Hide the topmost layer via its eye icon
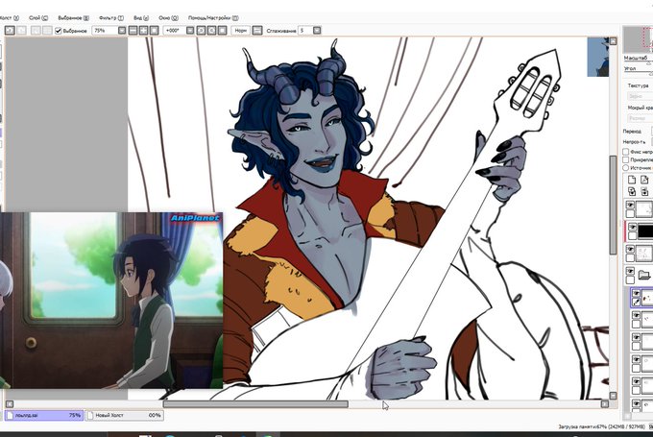Viewport: 653px width, 437px height. click(630, 205)
